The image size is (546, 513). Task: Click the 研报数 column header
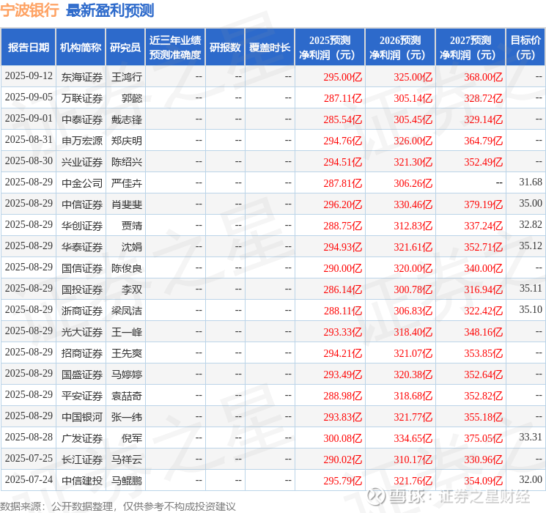tap(225, 48)
